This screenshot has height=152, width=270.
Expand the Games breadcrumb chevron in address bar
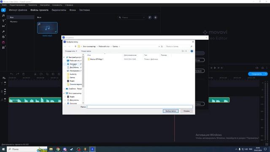[119, 46]
